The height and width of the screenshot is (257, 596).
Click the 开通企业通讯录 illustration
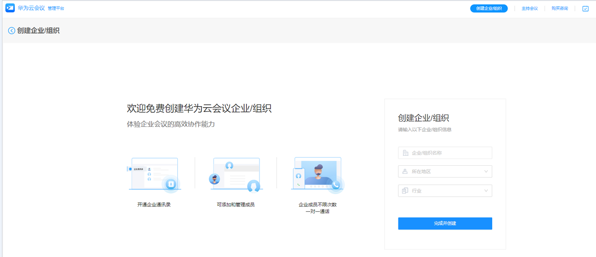point(154,175)
